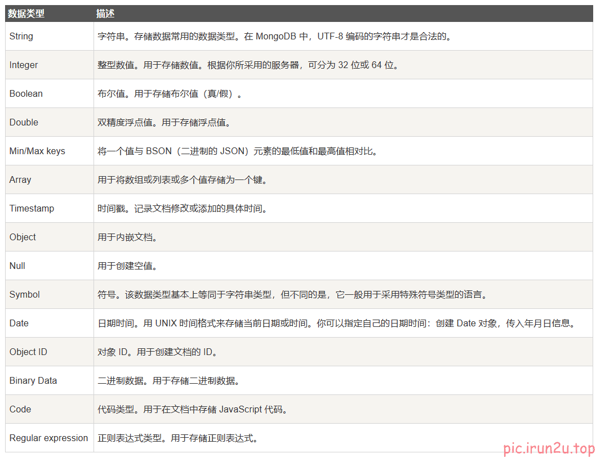Click the Integer data type cell
The height and width of the screenshot is (458, 596).
click(x=24, y=65)
